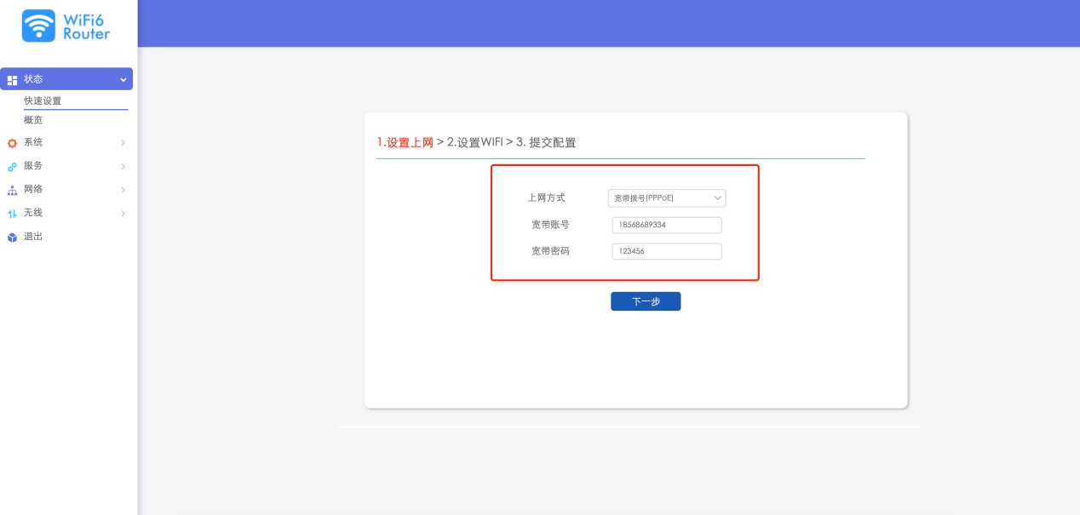Open 快速设置 page
Viewport: 1080px width, 515px height.
43,100
